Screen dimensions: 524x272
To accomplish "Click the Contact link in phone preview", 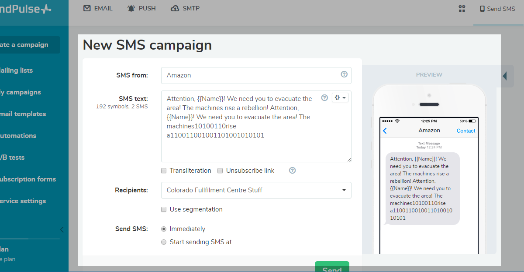I will pyautogui.click(x=465, y=131).
